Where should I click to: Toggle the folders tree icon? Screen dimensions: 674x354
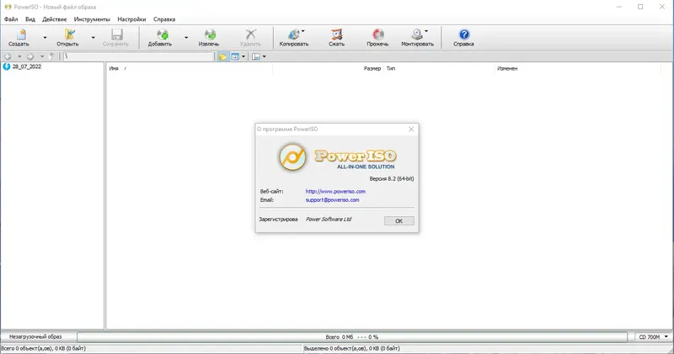[222, 56]
